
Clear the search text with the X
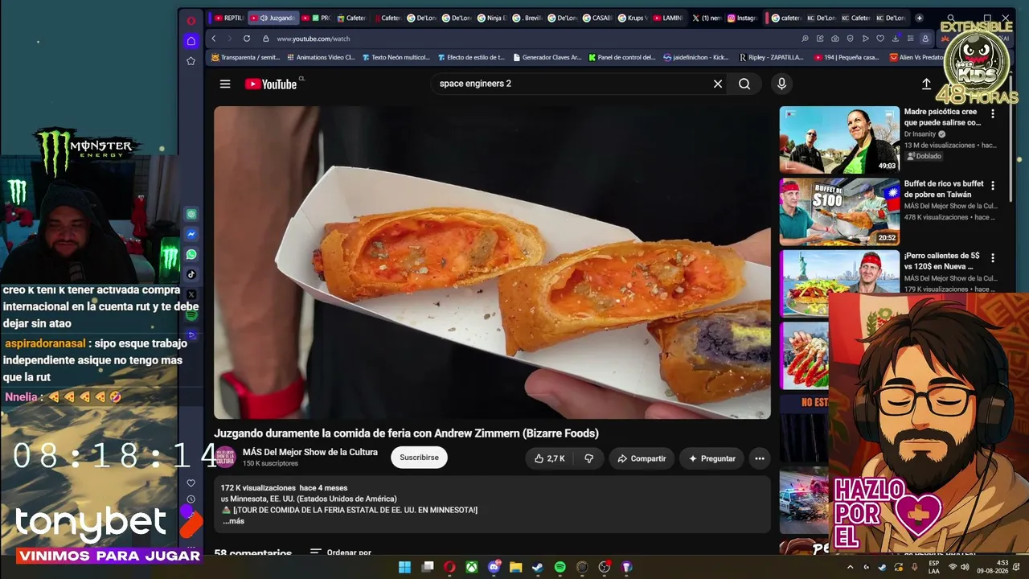click(x=718, y=84)
